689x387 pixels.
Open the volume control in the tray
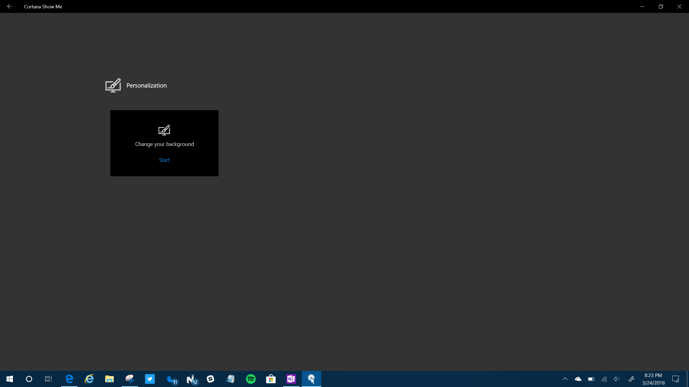click(616, 379)
